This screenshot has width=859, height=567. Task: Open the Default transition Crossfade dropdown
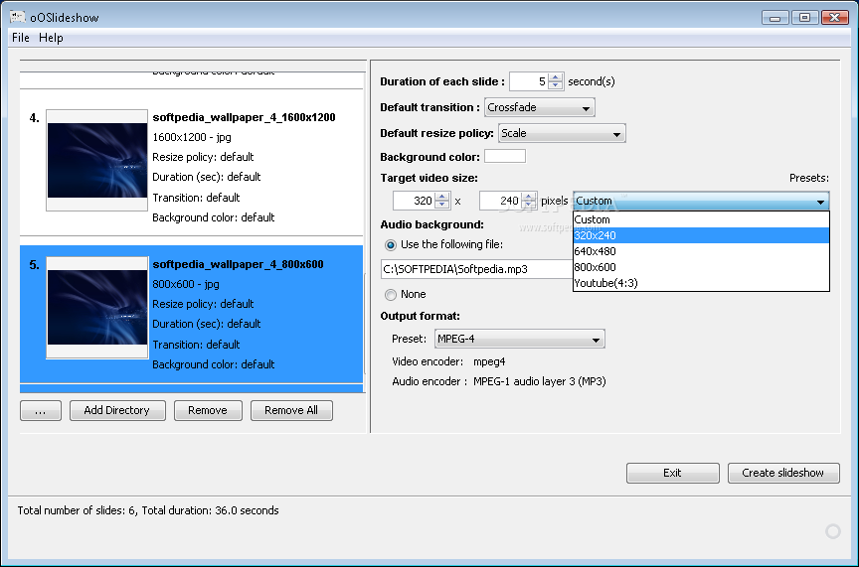[540, 107]
